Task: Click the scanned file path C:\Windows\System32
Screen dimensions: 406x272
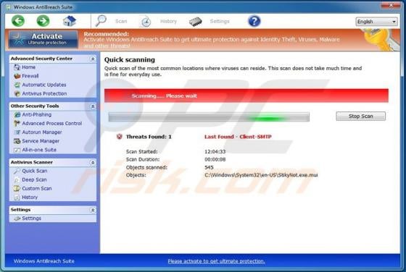Action: [261, 175]
